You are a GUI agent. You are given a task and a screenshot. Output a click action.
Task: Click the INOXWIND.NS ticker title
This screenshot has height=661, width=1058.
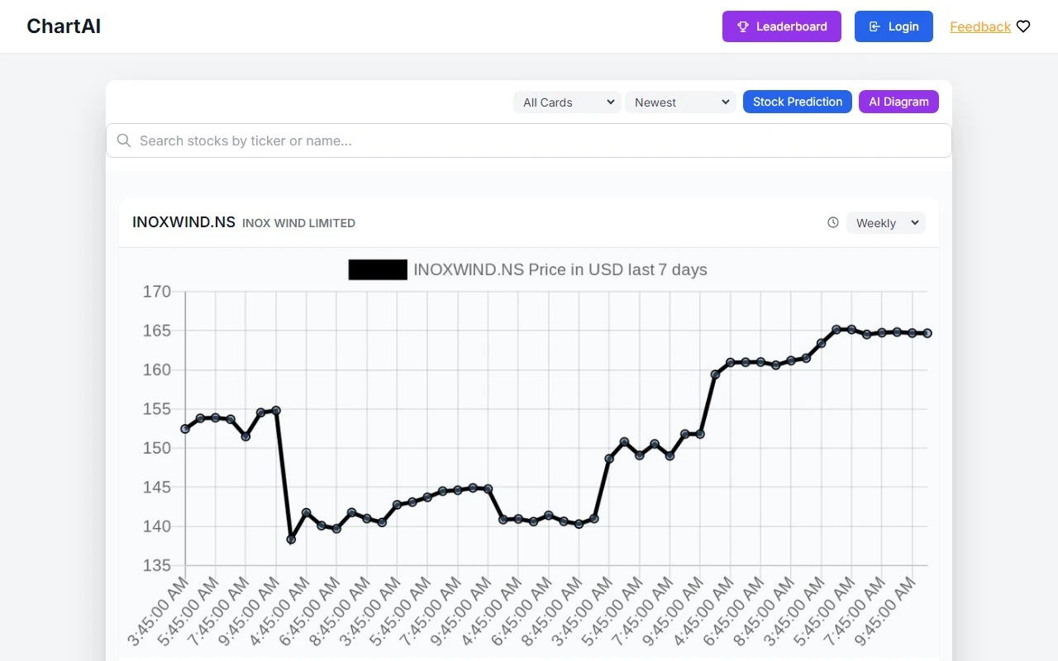[x=183, y=222]
